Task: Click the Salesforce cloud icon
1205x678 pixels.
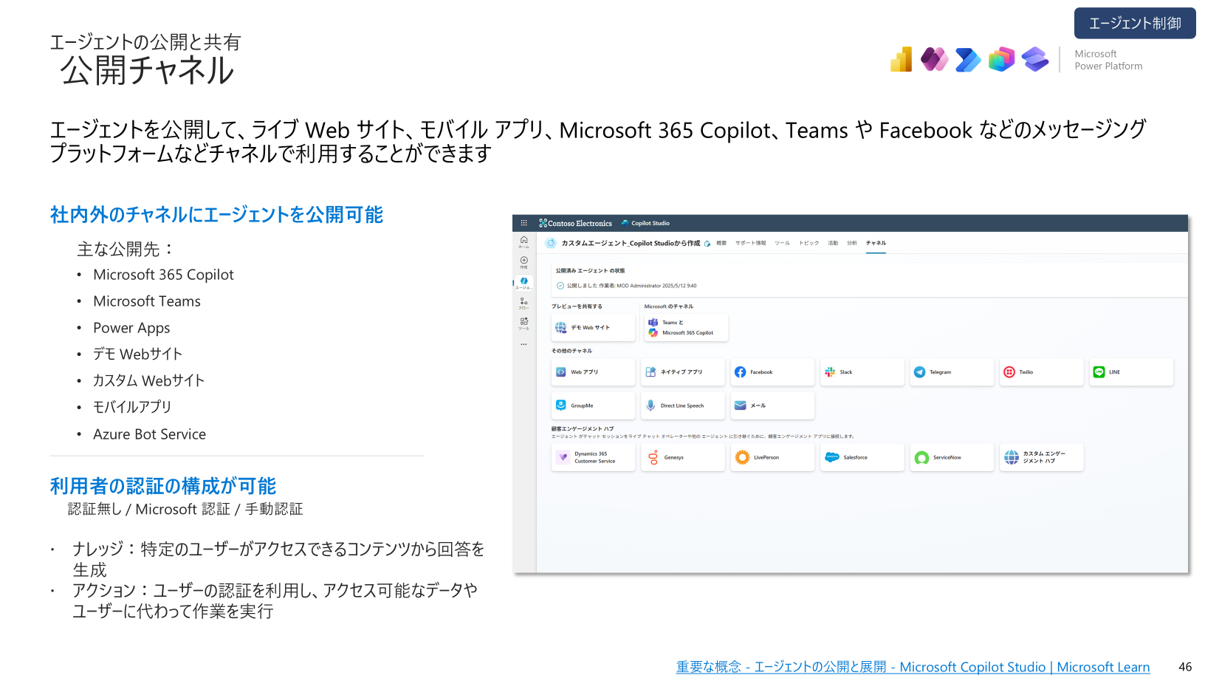Action: coord(832,457)
